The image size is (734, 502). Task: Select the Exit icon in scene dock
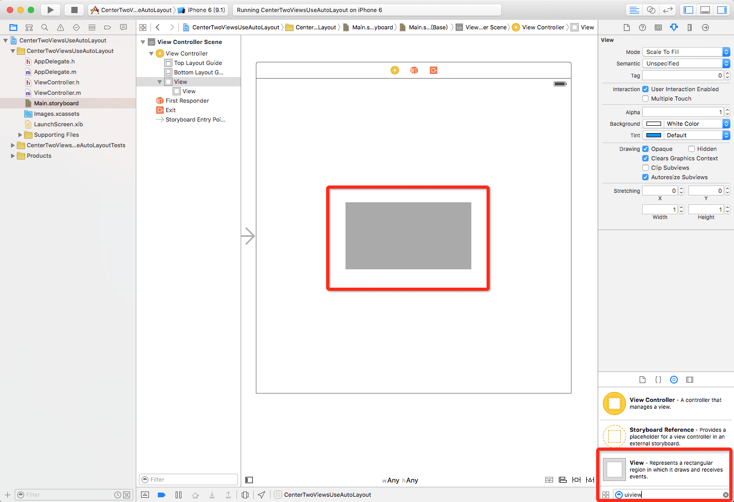click(434, 70)
